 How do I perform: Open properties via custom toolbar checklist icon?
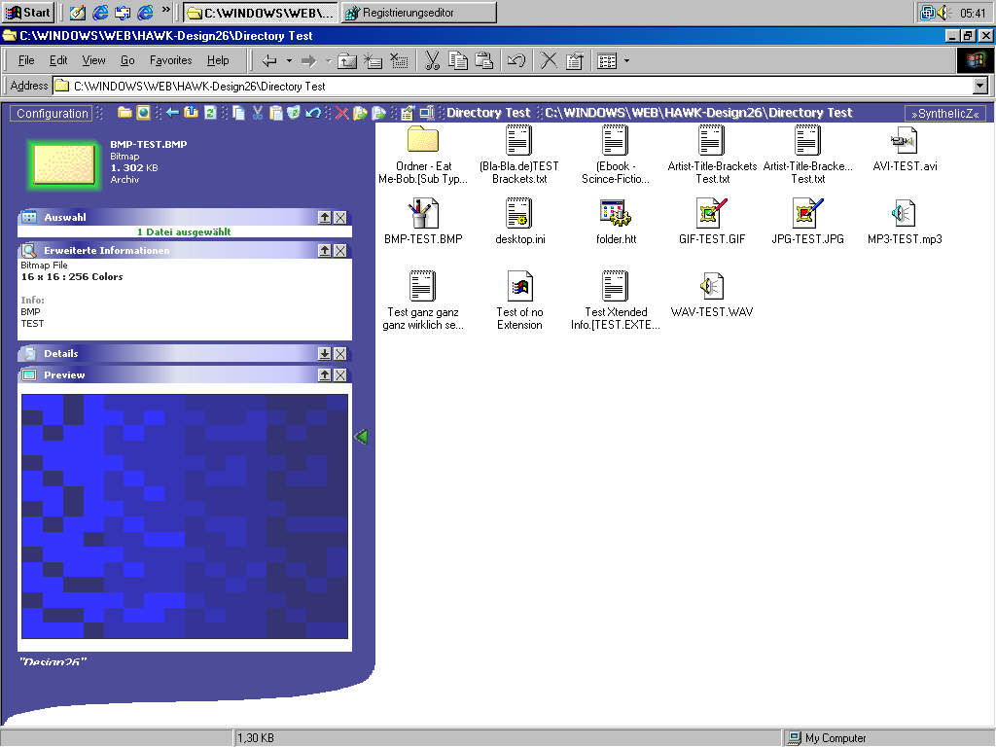[408, 113]
